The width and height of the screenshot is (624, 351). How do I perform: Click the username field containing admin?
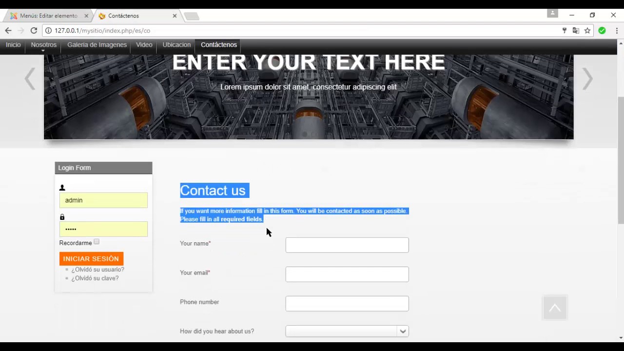[103, 200]
